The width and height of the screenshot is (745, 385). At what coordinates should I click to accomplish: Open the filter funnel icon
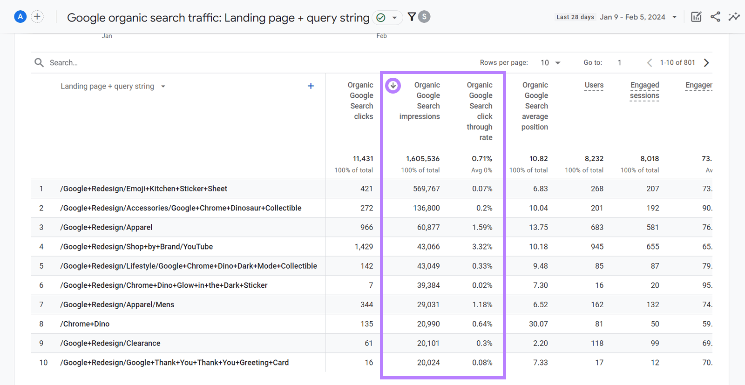coord(412,17)
